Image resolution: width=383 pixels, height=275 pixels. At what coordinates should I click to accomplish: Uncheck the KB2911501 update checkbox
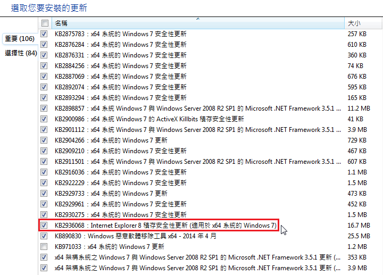click(44, 161)
